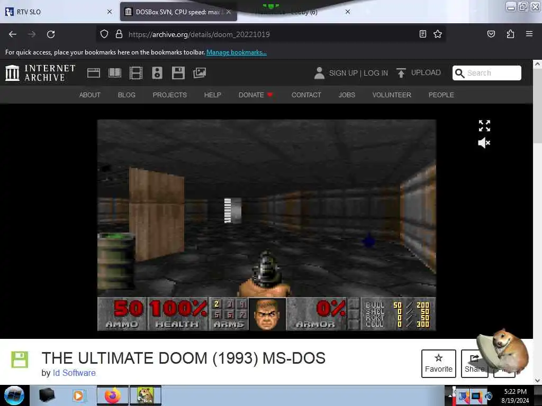Open tracking protection shield icon

tap(104, 34)
